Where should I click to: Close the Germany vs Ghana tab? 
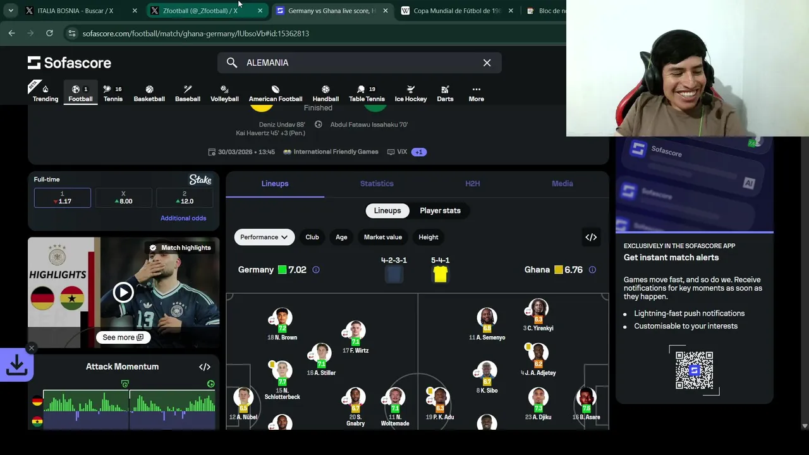[385, 11]
